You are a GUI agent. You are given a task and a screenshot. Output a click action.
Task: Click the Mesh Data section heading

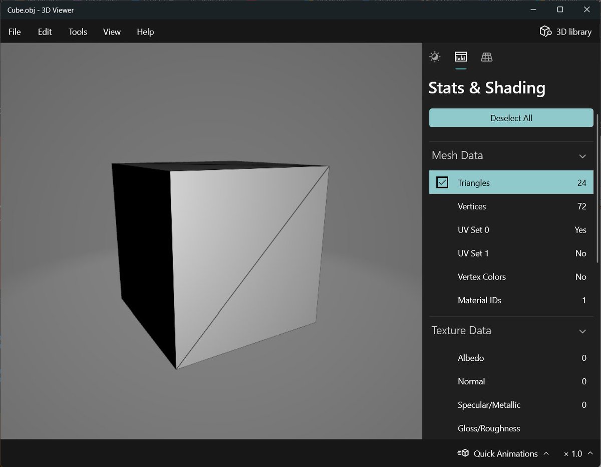[457, 155]
